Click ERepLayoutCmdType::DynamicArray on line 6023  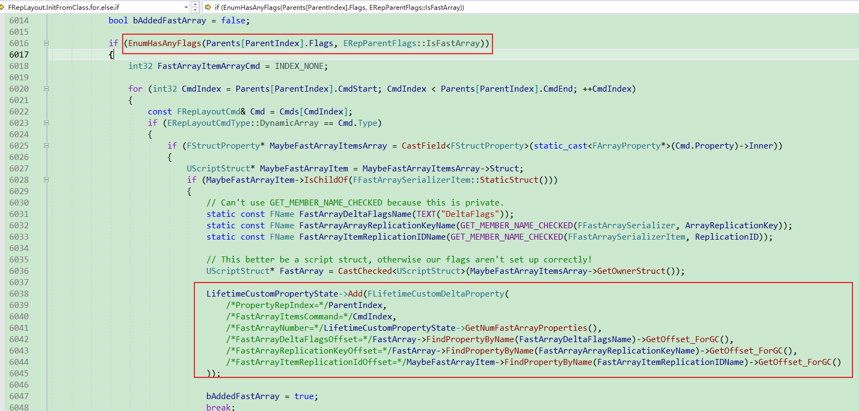243,123
